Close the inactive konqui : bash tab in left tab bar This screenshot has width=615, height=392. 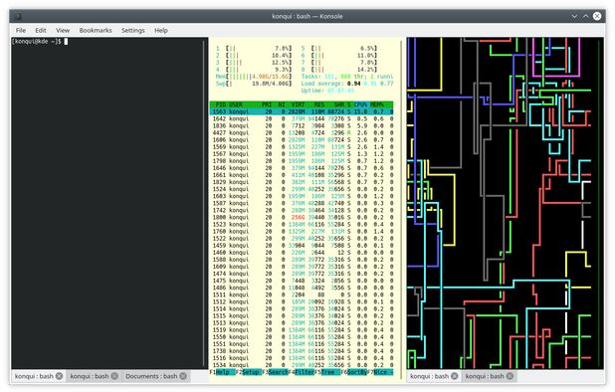(114, 376)
